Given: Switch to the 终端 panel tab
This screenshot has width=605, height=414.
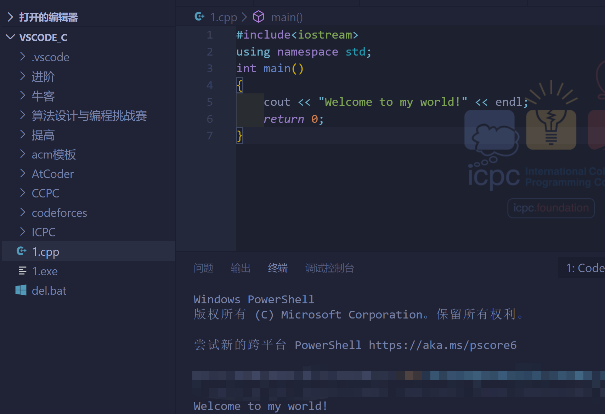Looking at the screenshot, I should [x=278, y=268].
